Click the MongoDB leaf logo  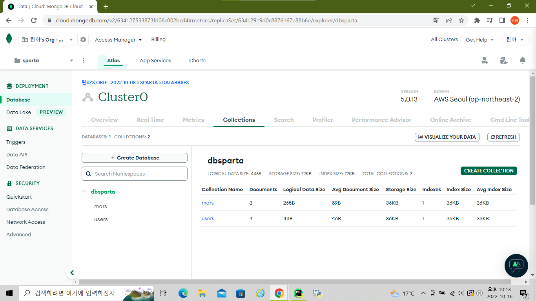tap(9, 39)
